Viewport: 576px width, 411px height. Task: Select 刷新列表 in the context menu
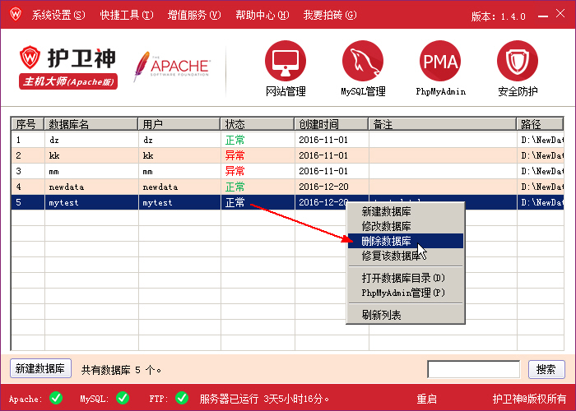click(382, 315)
